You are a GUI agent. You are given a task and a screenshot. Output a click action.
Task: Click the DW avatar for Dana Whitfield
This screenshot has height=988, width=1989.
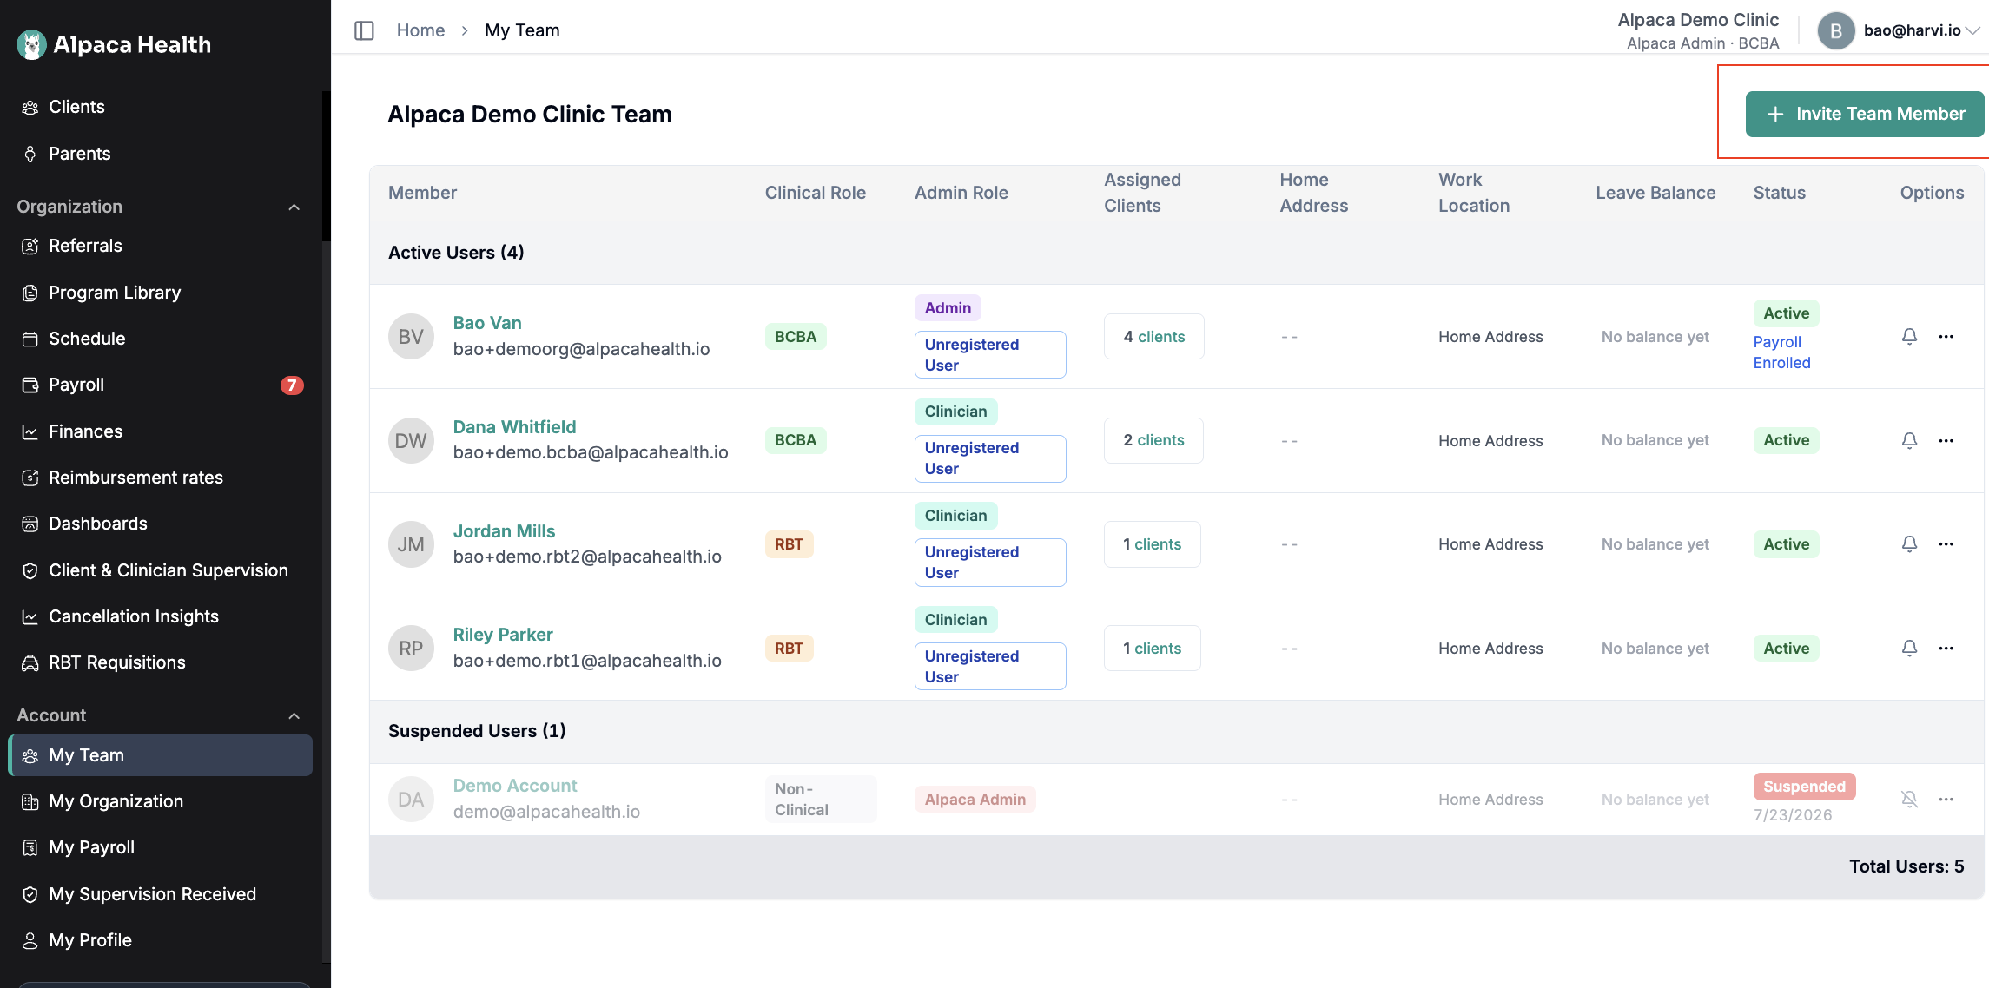[411, 440]
